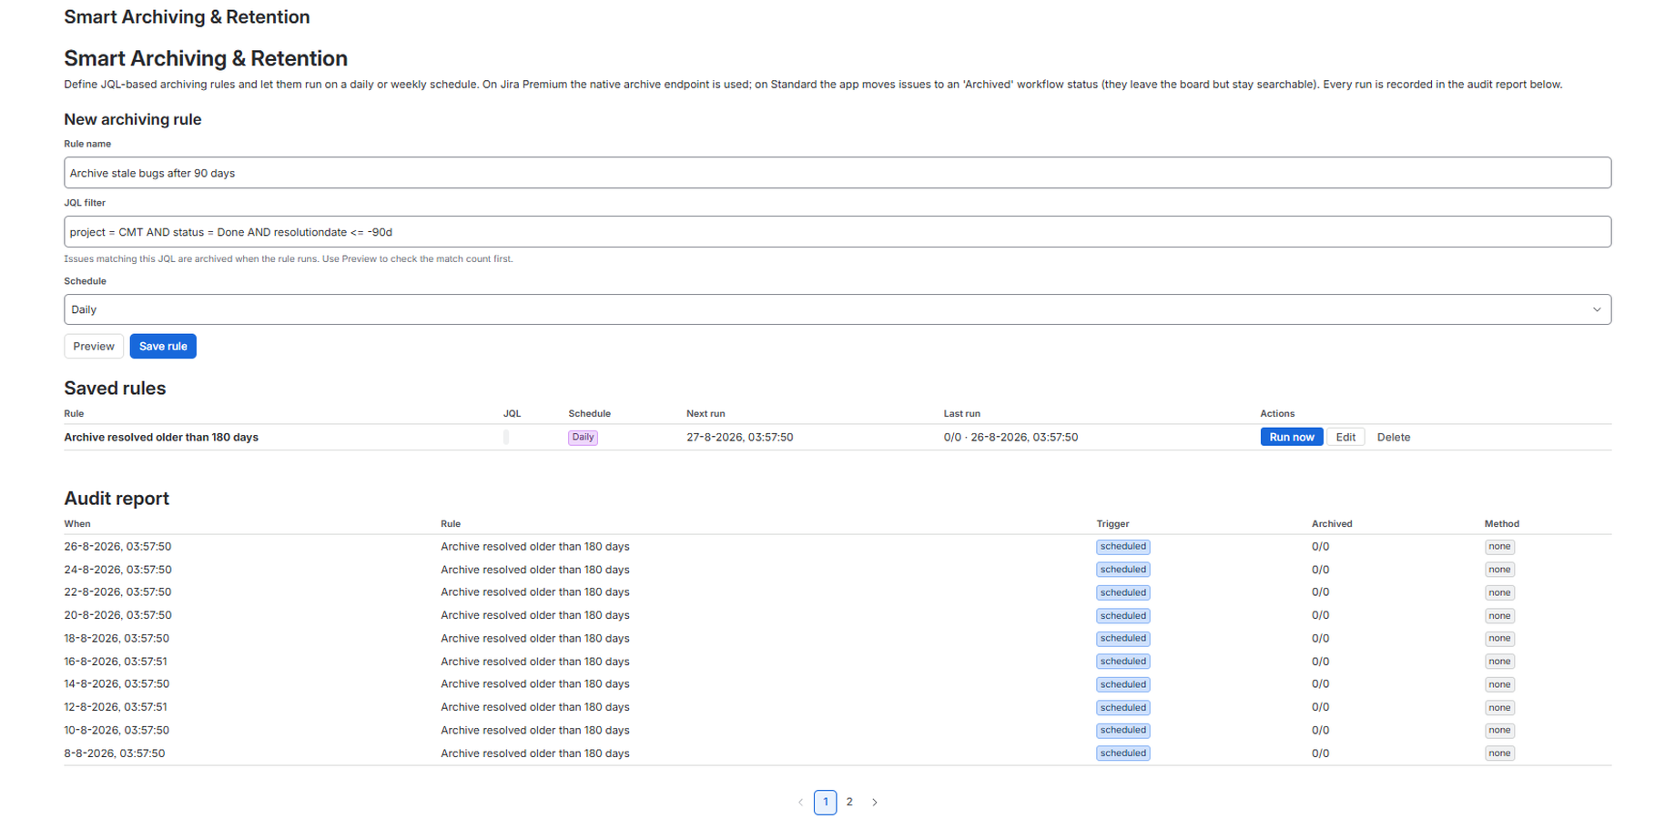
Task: Select audit report page 1
Action: click(x=826, y=802)
